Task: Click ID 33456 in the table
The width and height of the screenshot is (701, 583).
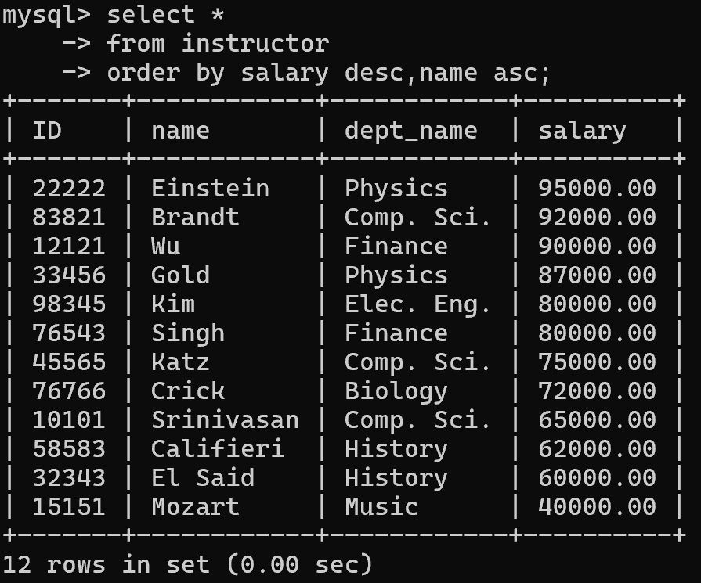Action: pos(68,275)
